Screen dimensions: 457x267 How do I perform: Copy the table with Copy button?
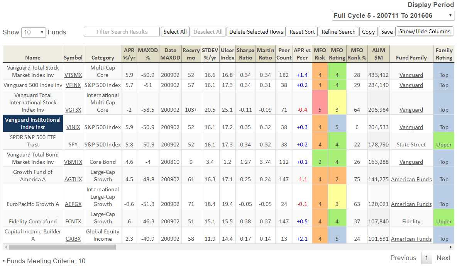pos(368,32)
